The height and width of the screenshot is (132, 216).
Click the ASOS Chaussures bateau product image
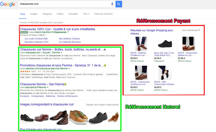[189, 44]
